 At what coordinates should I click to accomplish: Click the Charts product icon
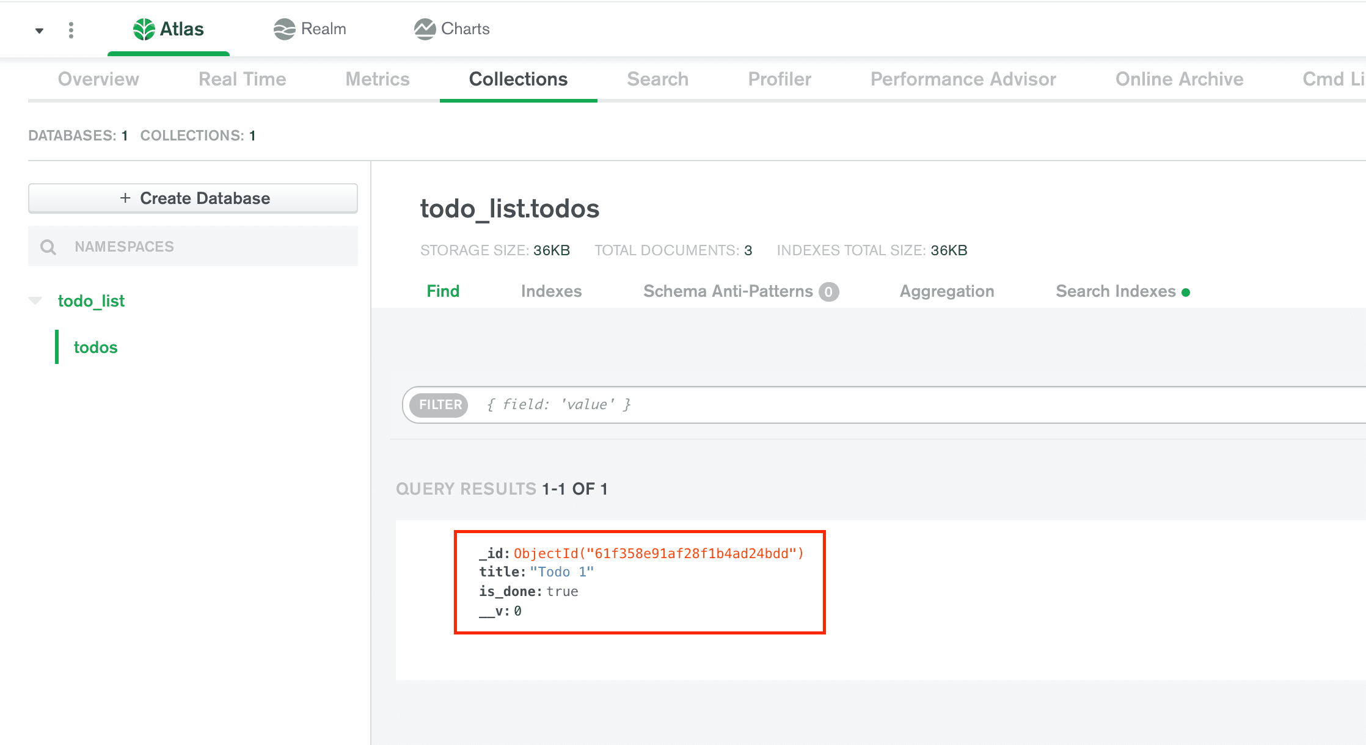(425, 29)
